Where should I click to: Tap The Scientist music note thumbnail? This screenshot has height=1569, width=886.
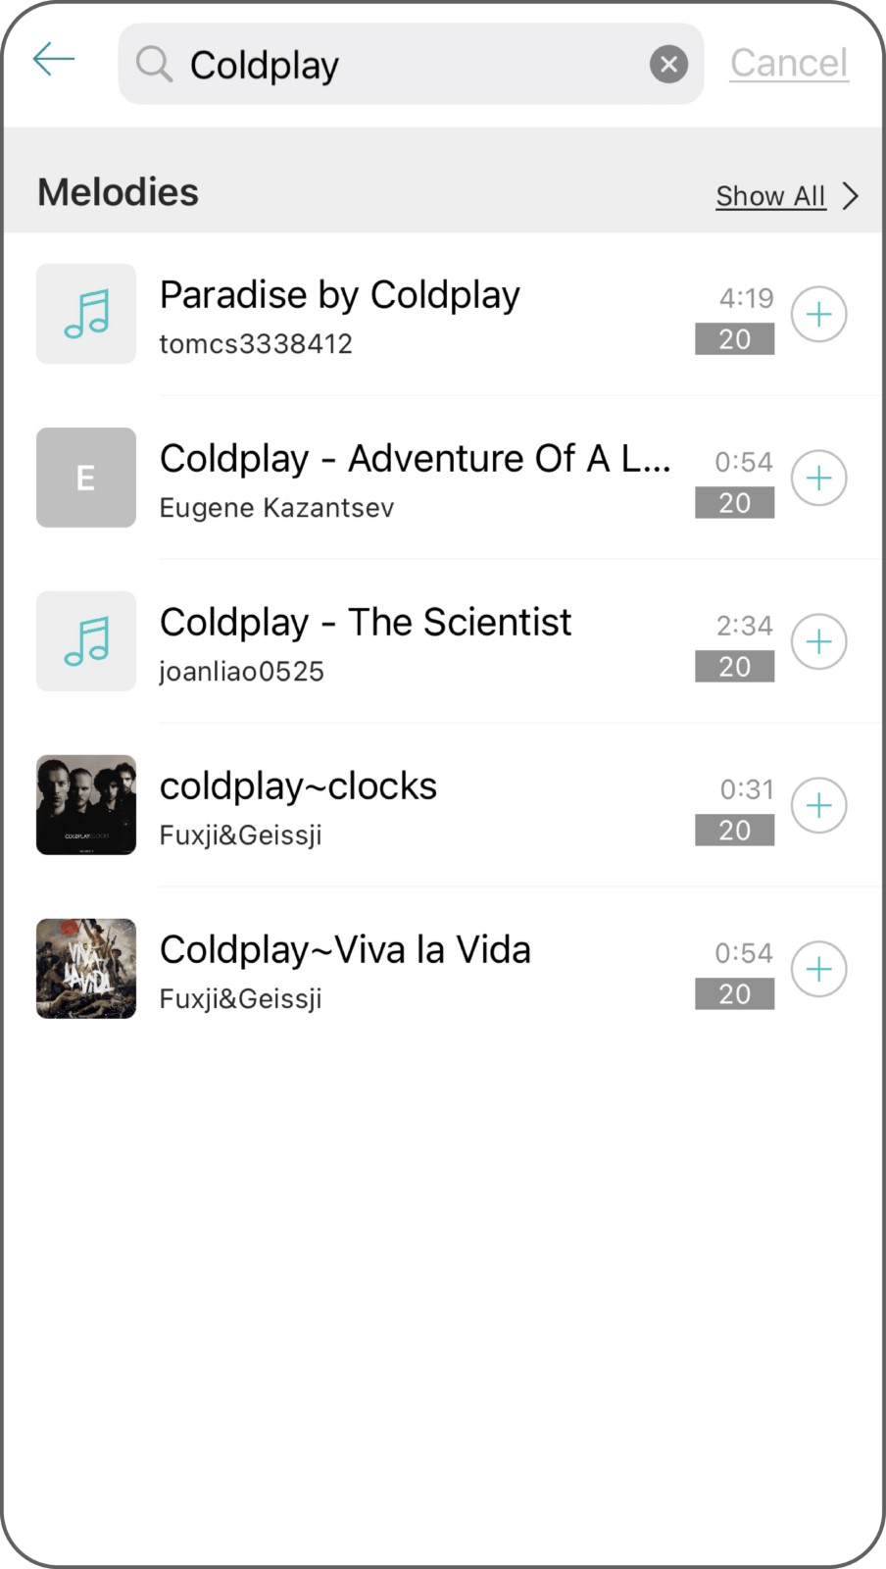pos(86,641)
